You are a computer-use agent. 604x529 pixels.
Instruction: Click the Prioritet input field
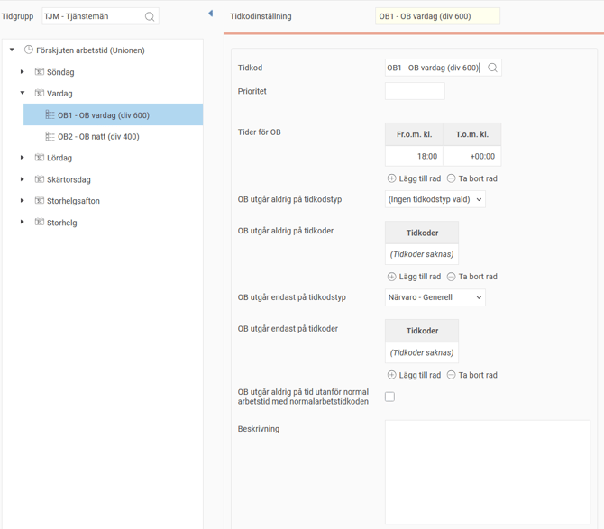click(x=414, y=91)
